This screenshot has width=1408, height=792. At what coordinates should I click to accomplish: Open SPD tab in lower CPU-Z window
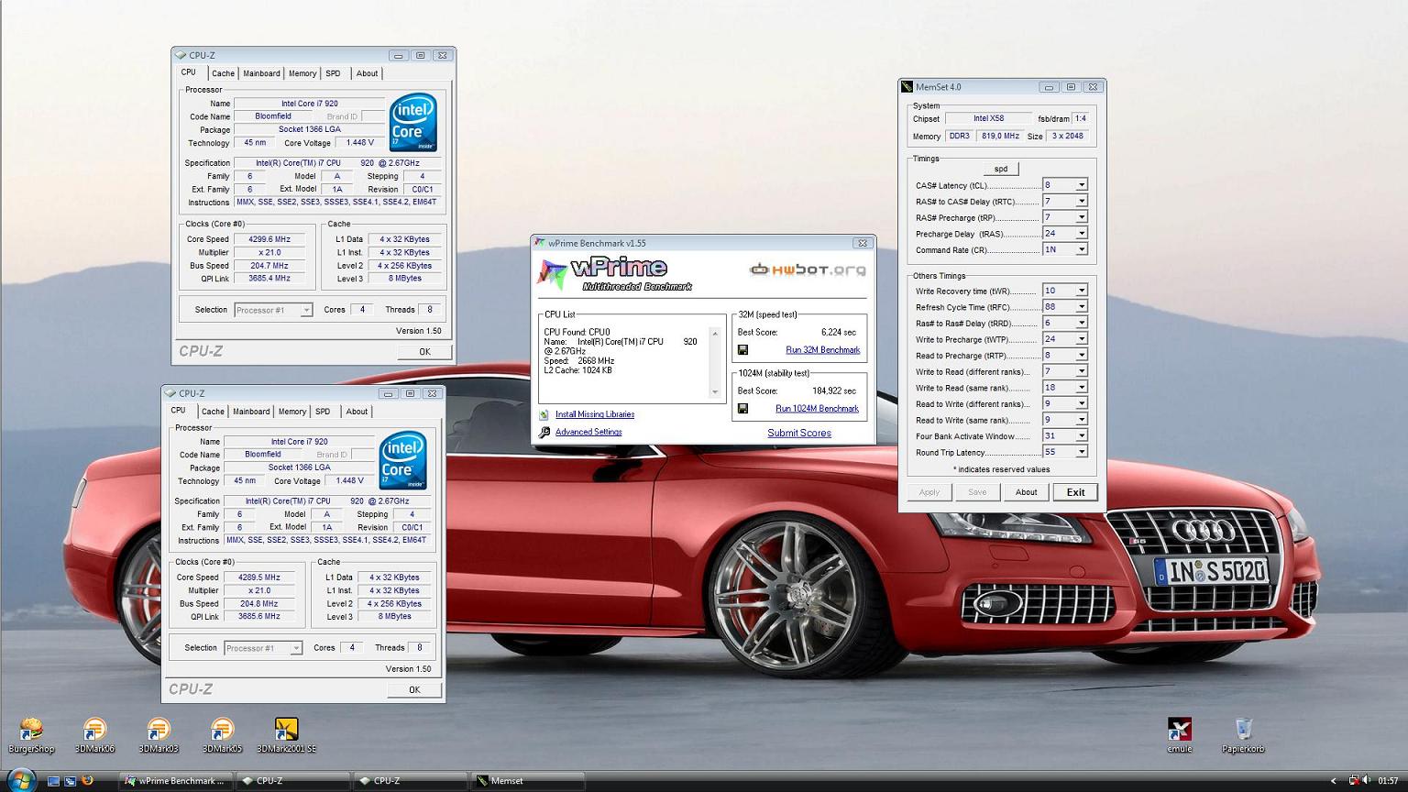[323, 412]
